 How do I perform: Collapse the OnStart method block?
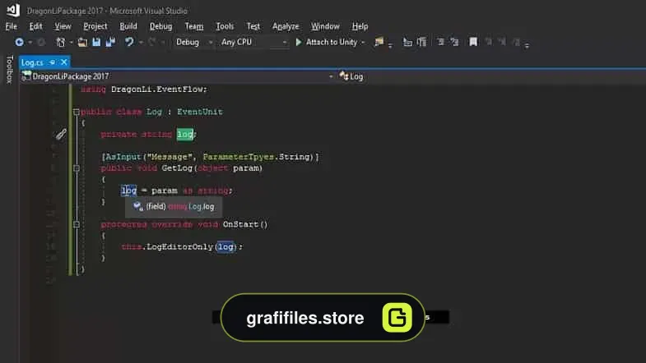pos(77,224)
